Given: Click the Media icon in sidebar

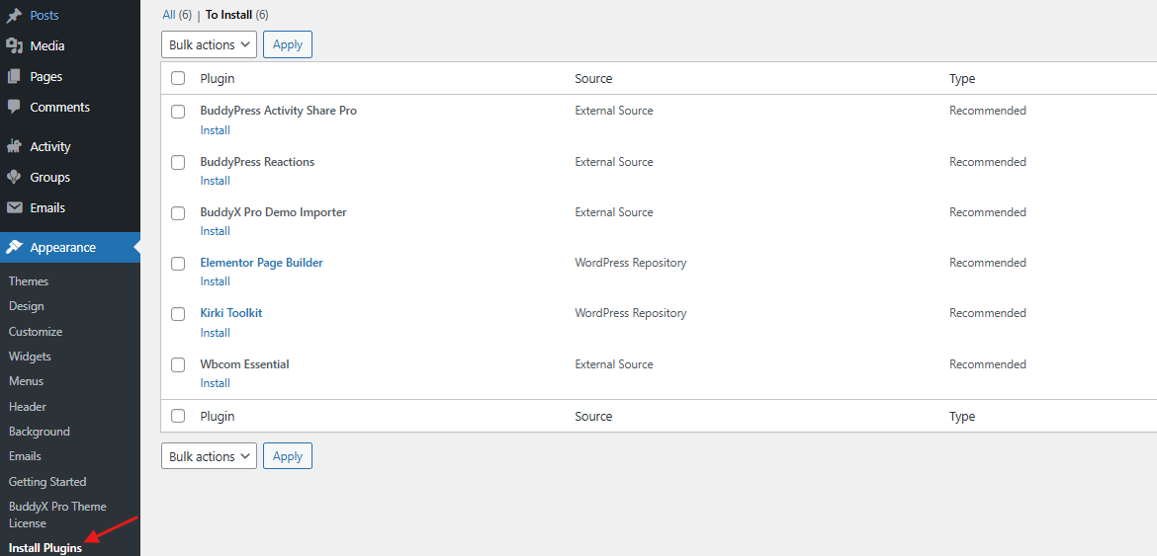Looking at the screenshot, I should tap(14, 45).
